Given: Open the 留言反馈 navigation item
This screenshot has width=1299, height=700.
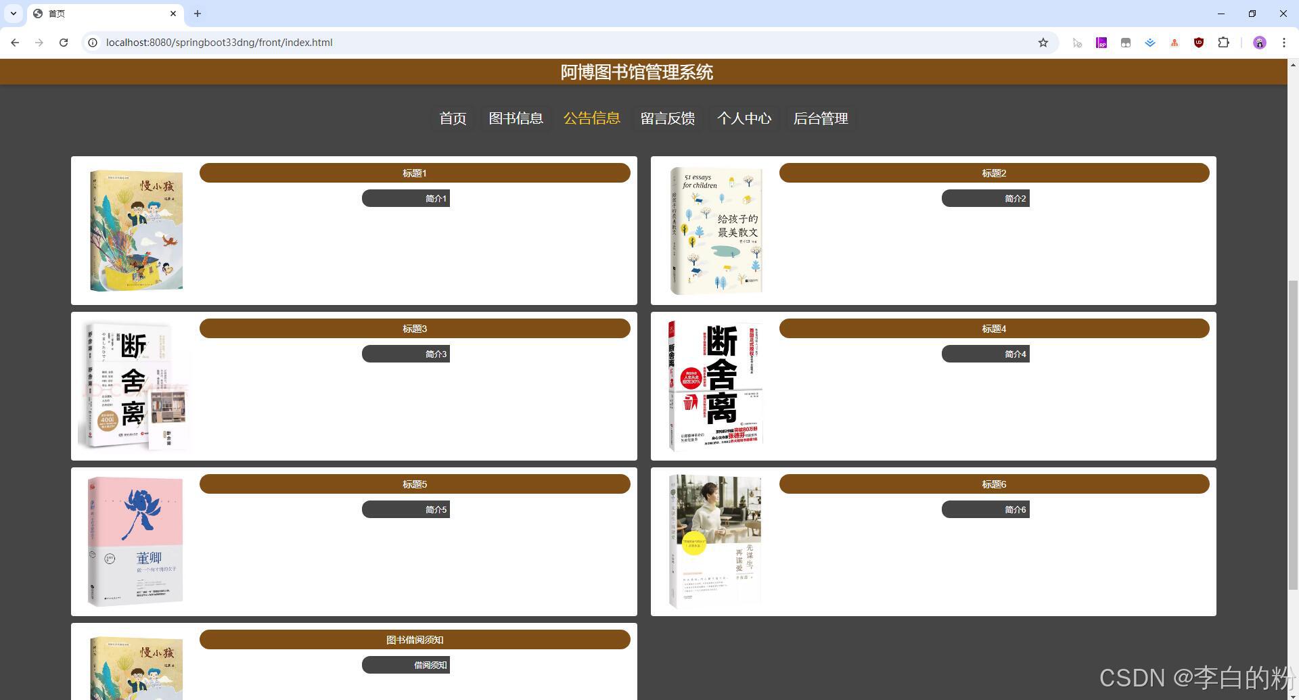Looking at the screenshot, I should coord(668,118).
